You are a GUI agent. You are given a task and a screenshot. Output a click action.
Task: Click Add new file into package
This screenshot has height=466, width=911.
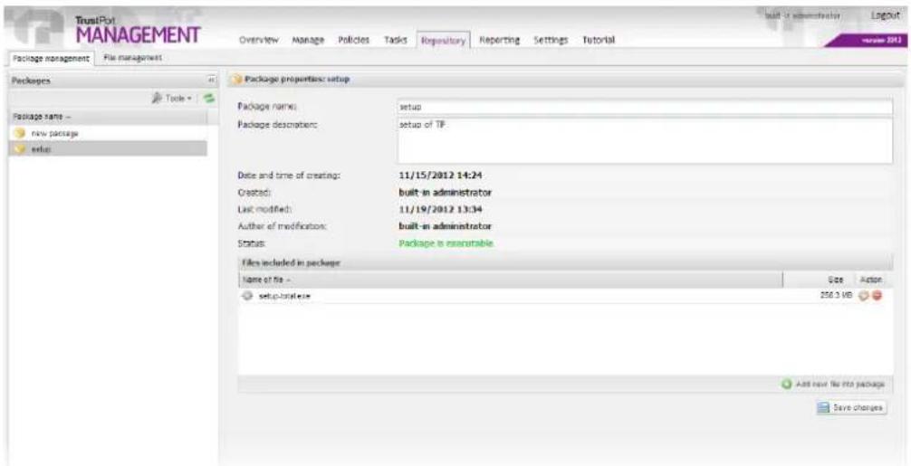[833, 385]
